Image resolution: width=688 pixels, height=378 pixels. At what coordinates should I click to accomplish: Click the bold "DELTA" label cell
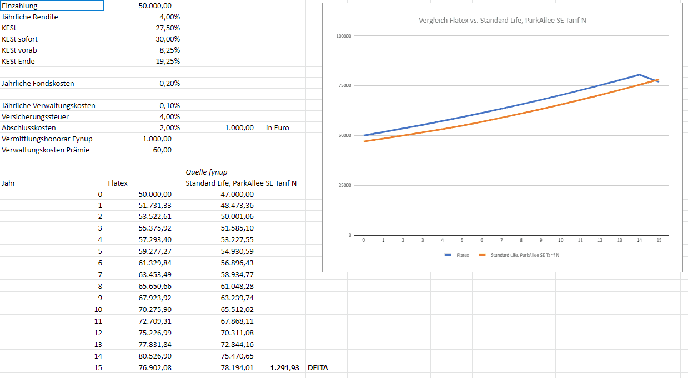pos(326,367)
